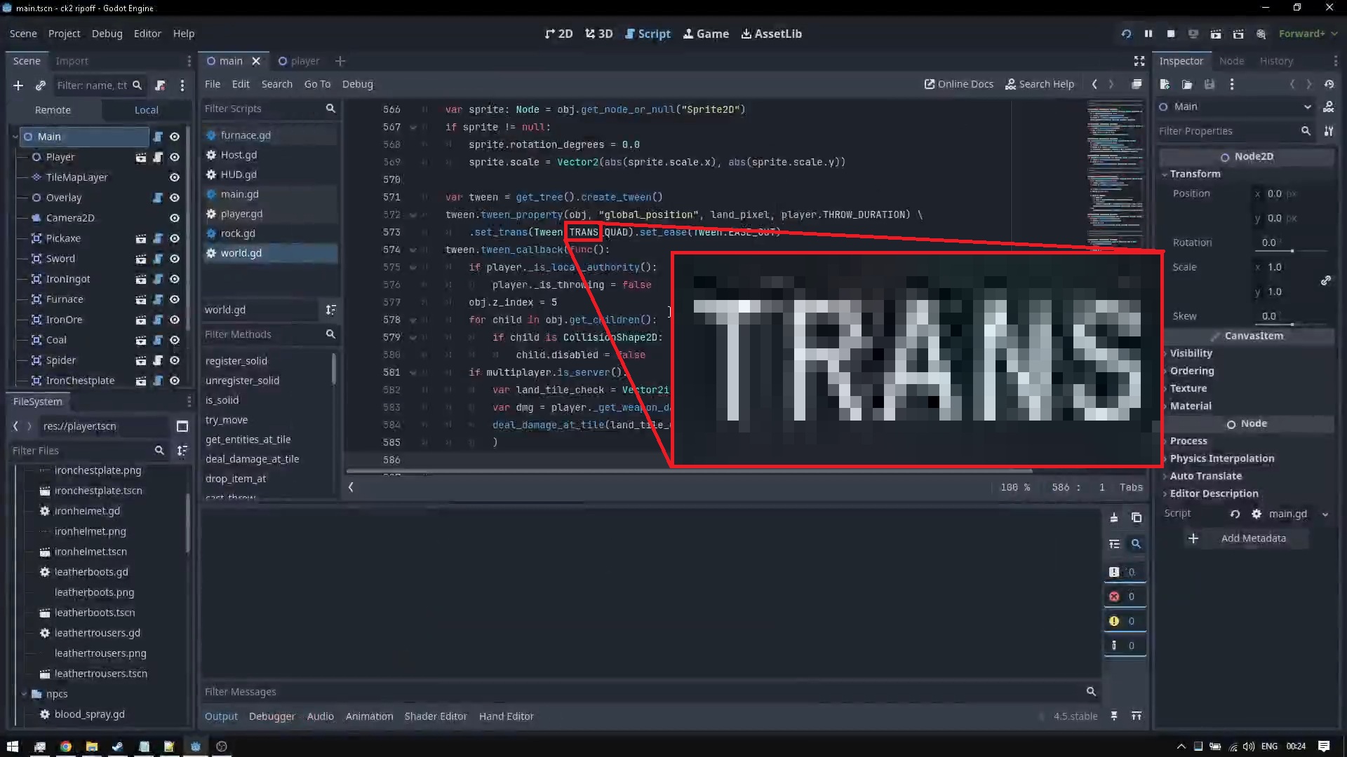Adjust the Rotation slider in Inspector
1347x757 pixels.
point(1292,250)
